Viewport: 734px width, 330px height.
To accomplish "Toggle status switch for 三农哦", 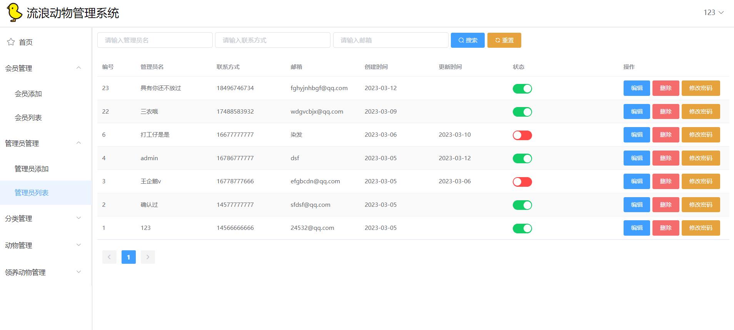I will [x=522, y=112].
